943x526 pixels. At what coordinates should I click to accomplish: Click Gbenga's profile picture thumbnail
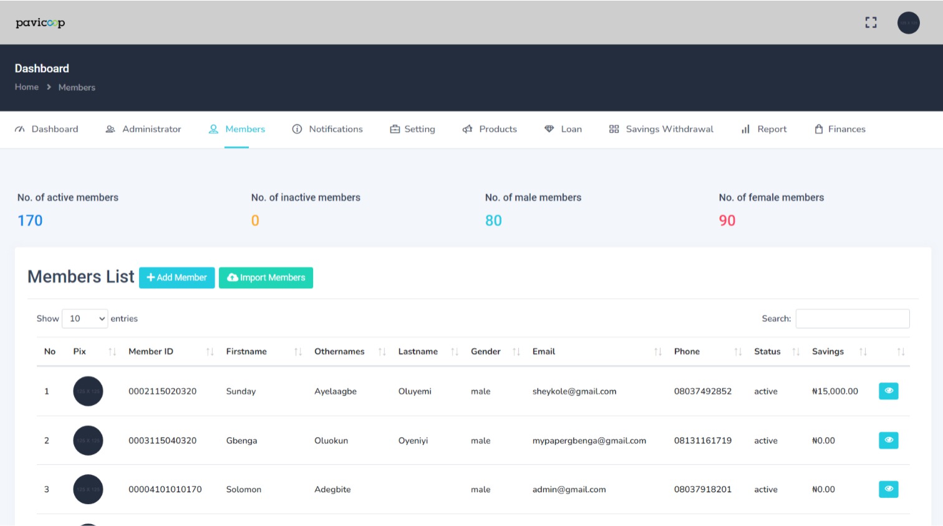click(x=88, y=441)
